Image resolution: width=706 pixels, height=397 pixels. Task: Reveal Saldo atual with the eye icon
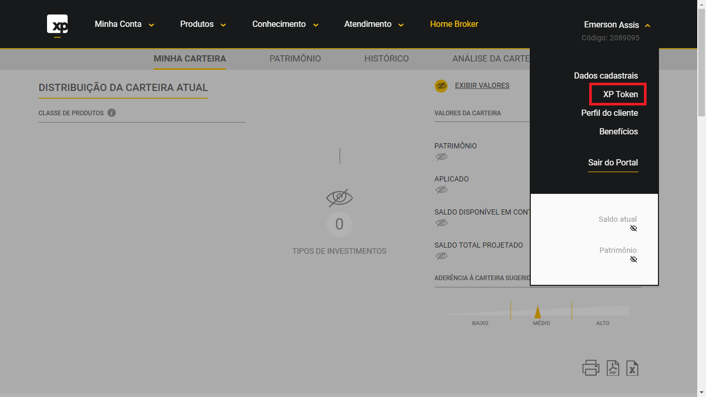pyautogui.click(x=634, y=228)
